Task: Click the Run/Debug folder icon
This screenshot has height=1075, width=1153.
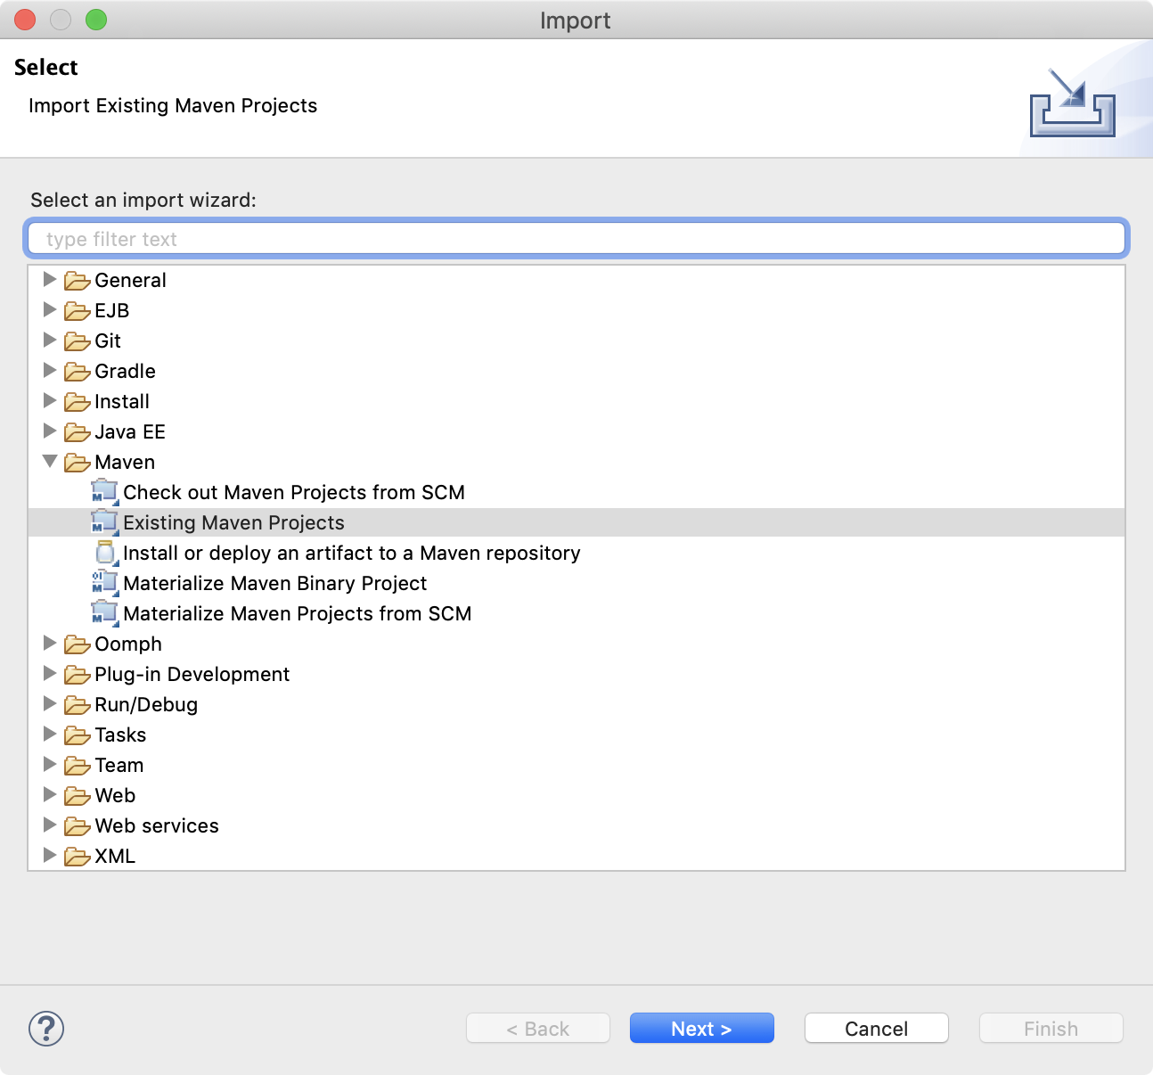Action: click(78, 705)
